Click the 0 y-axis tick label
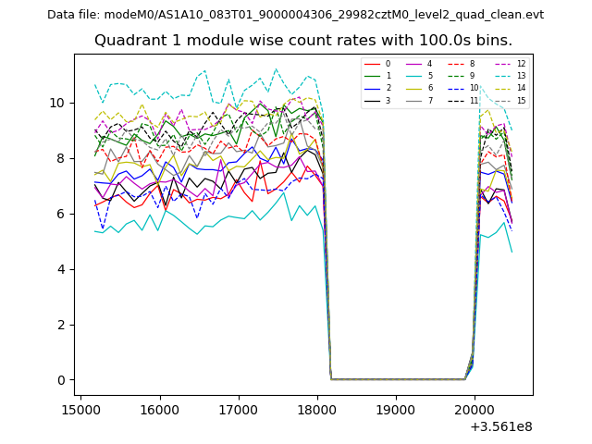Screen dimensions: 592x444 [64, 380]
